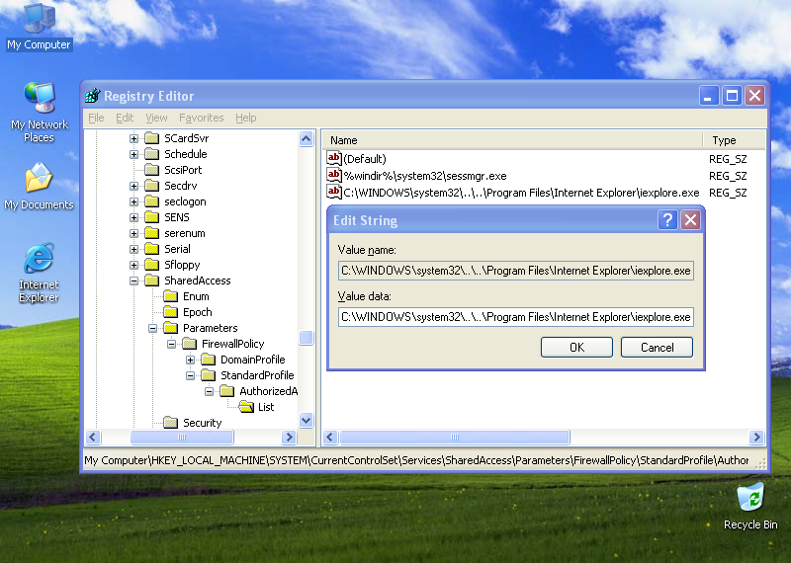Viewport: 791px width, 563px height.
Task: Select the SENS folder icon
Action: click(x=152, y=217)
